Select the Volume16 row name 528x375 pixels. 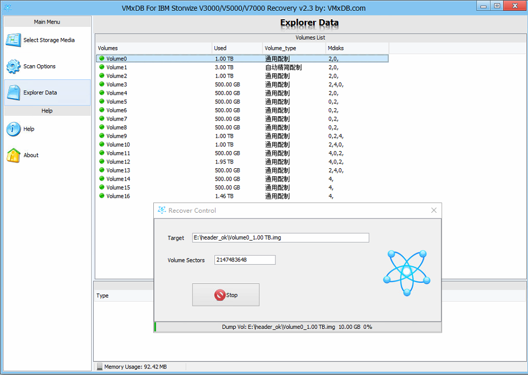point(118,196)
